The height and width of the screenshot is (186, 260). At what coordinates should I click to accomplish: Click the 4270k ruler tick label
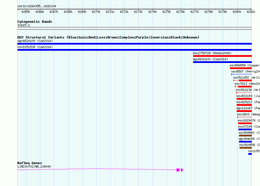(x=96, y=12)
